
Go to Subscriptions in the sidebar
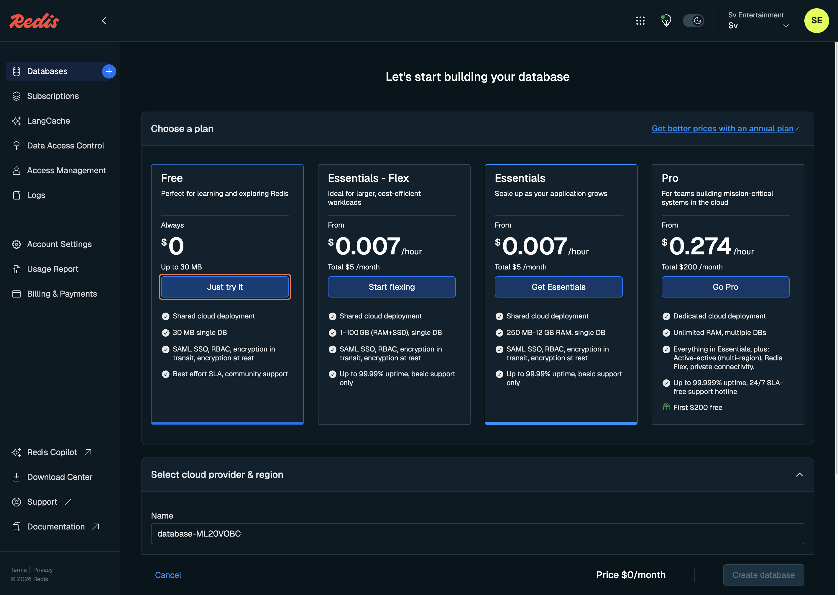coord(53,96)
